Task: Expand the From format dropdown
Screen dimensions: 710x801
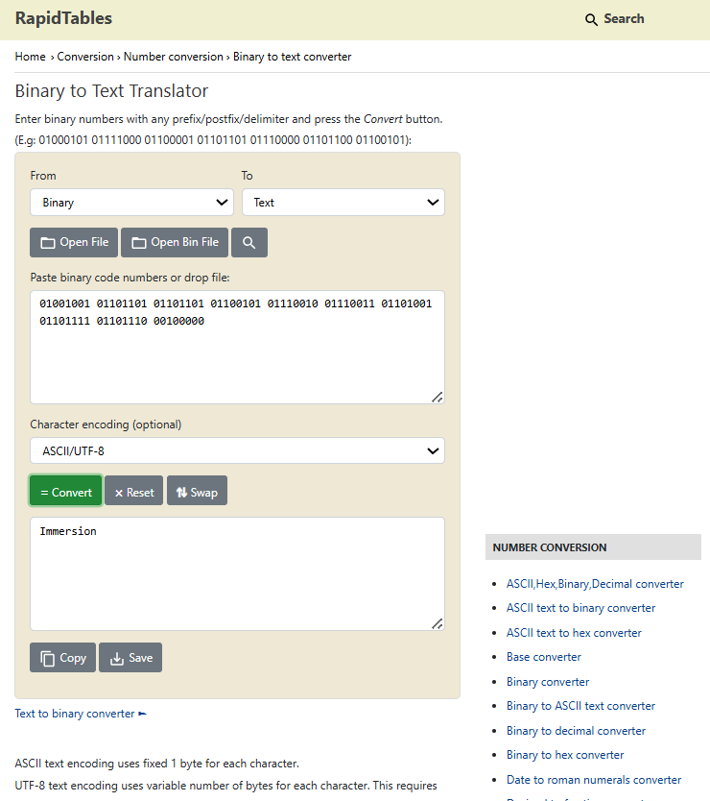Action: [131, 203]
